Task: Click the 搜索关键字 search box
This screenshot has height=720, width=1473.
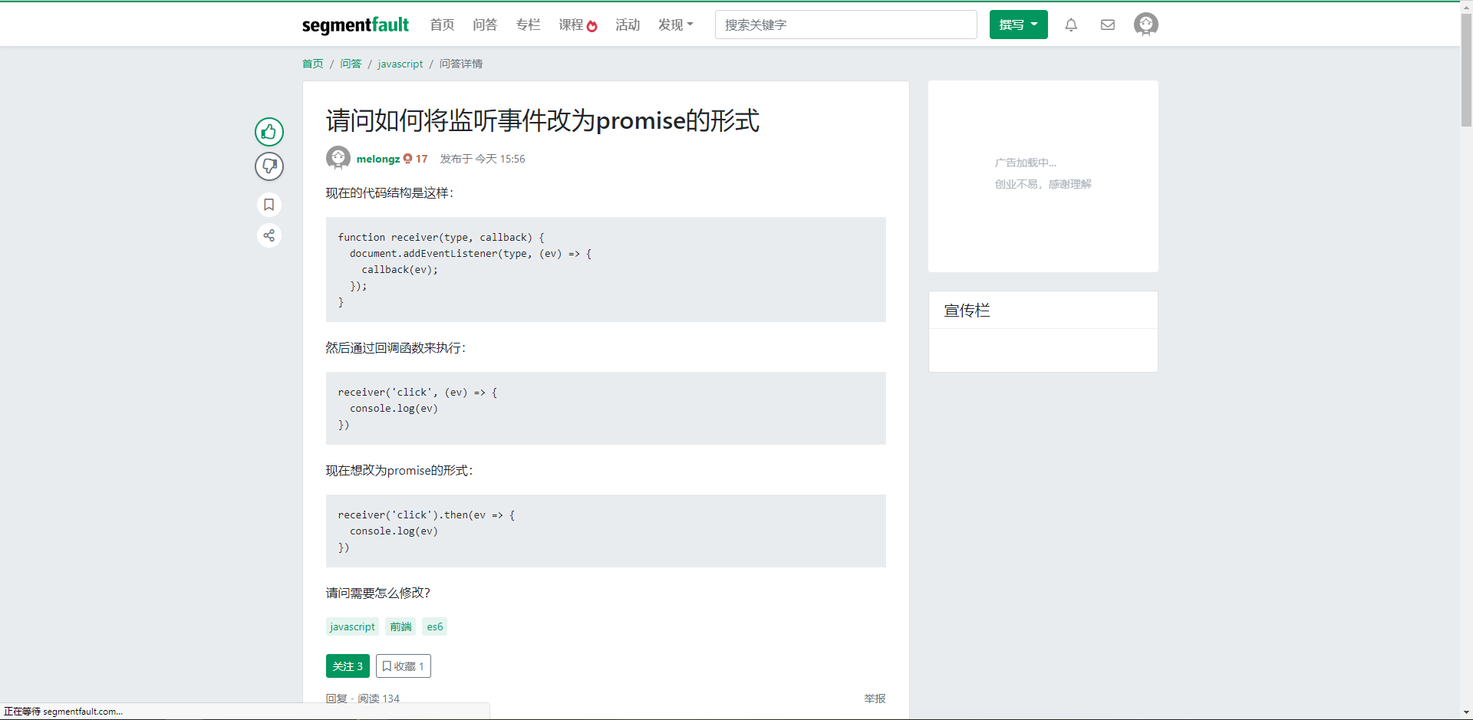Action: click(845, 25)
